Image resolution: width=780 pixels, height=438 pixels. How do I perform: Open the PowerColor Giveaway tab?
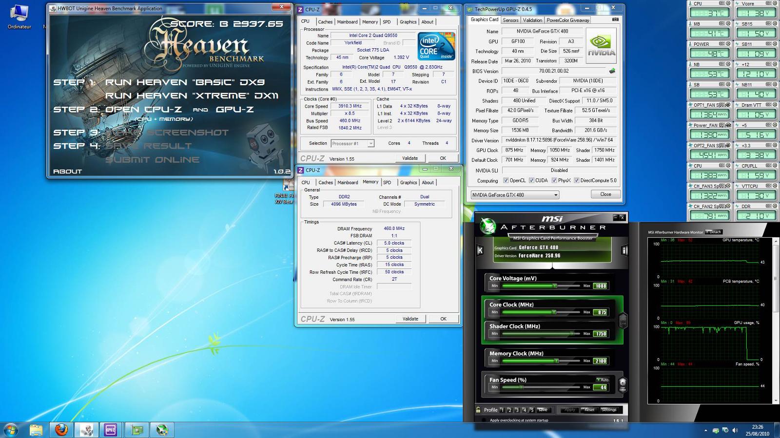coord(567,20)
